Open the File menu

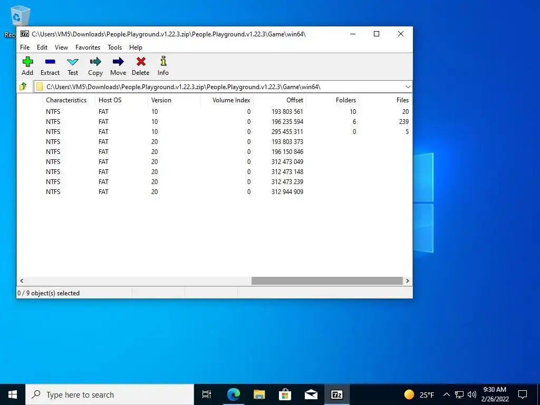[x=25, y=47]
